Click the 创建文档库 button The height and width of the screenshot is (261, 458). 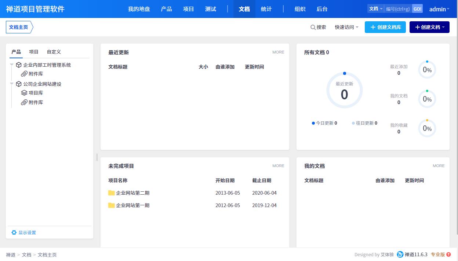tap(385, 27)
